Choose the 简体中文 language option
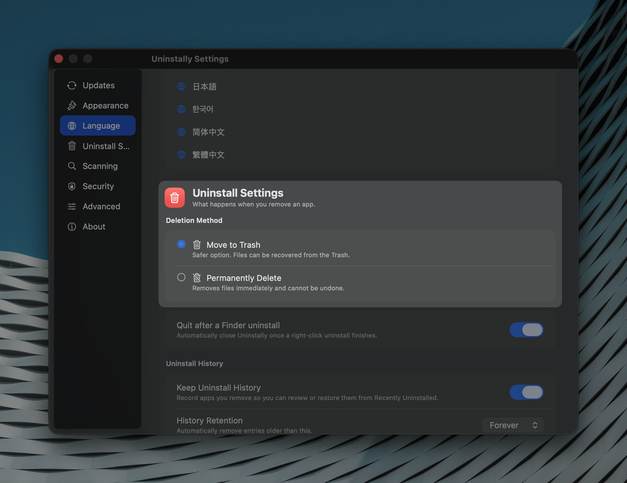This screenshot has height=483, width=627. coord(360,132)
